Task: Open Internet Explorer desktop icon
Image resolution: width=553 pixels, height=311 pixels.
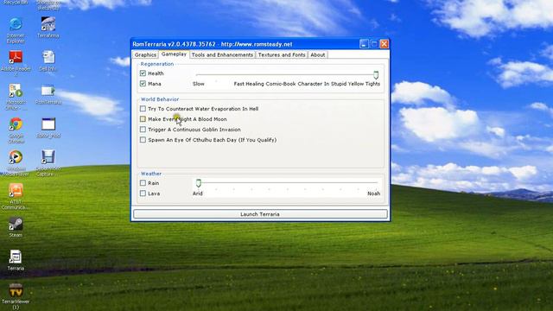Action: coord(16,29)
